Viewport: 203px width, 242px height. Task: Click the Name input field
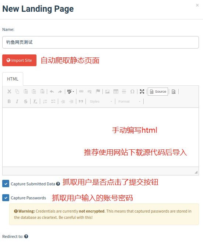pyautogui.click(x=101, y=42)
